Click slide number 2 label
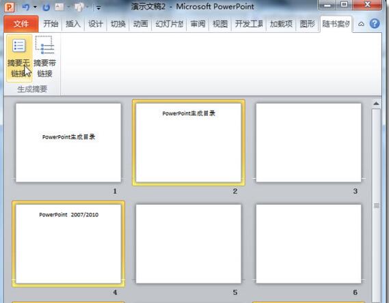 pyautogui.click(x=235, y=191)
